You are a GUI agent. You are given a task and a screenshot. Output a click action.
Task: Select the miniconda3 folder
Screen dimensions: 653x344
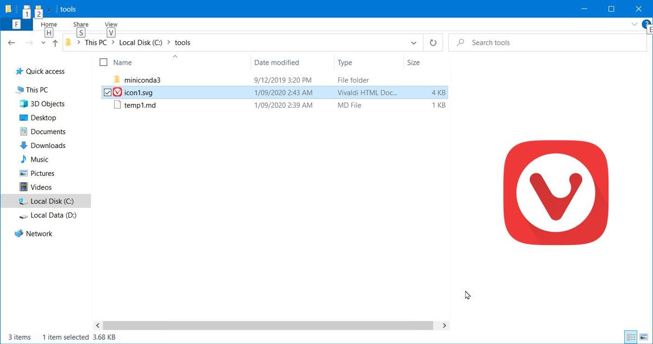(x=142, y=80)
